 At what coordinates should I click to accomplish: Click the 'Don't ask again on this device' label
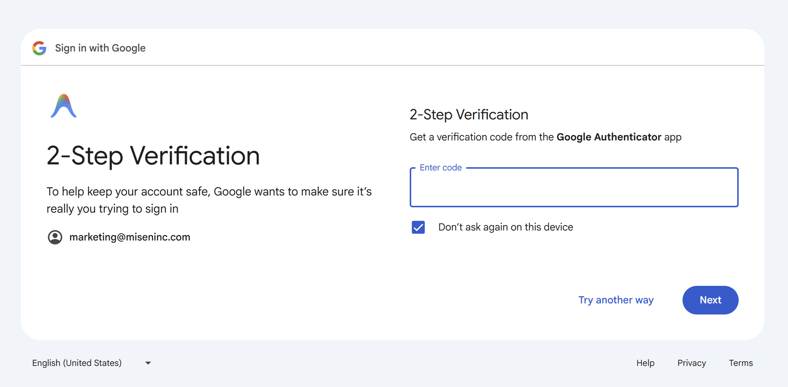[x=506, y=227]
